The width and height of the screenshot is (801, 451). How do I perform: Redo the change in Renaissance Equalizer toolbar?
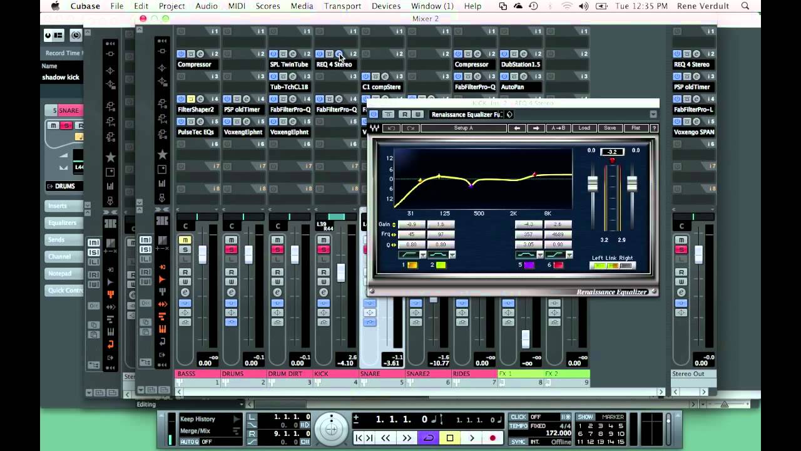pos(411,128)
